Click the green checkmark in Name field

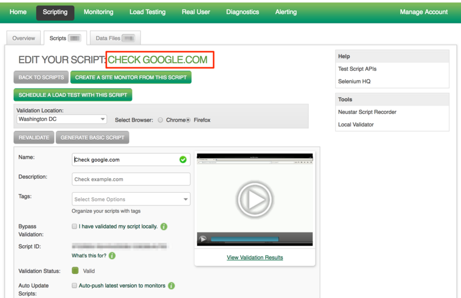[x=183, y=159]
